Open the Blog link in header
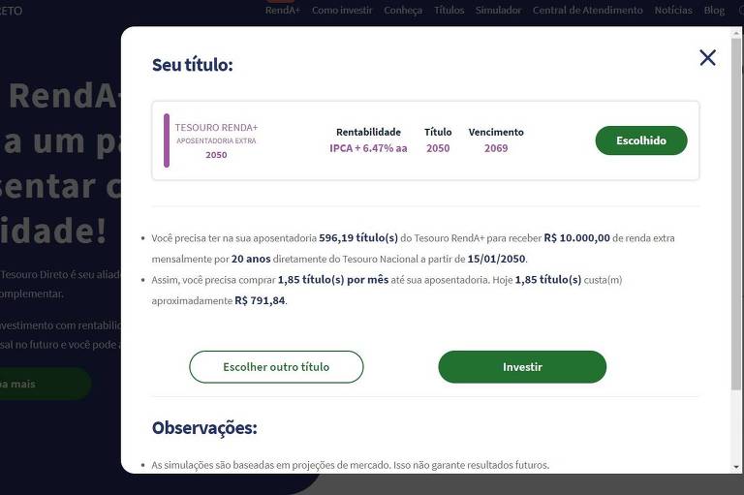The image size is (744, 495). [x=714, y=10]
